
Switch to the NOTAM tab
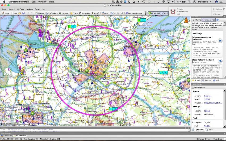(196, 80)
